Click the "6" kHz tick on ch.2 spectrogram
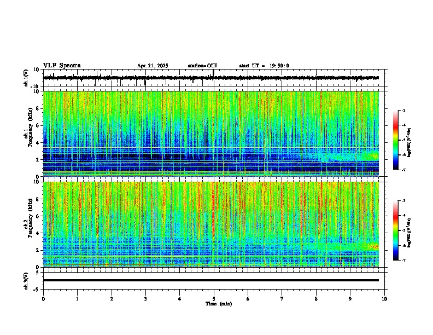 [38, 216]
